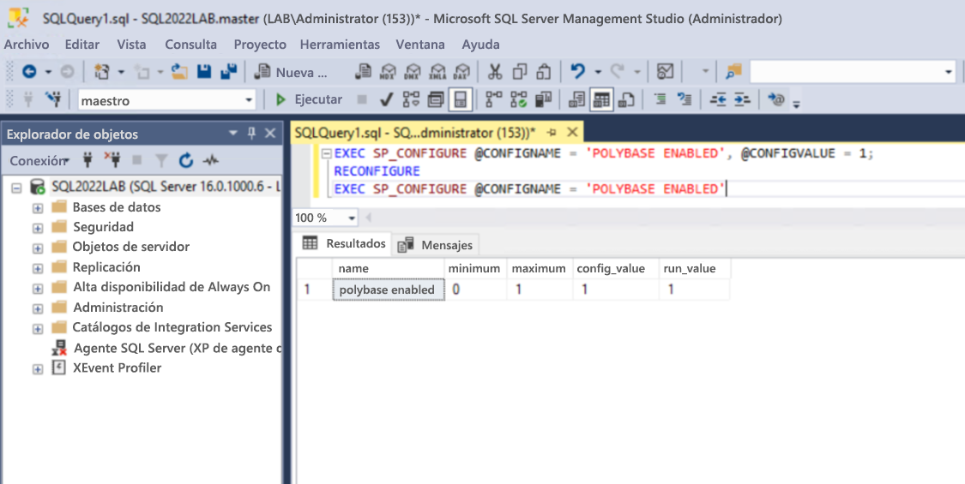The width and height of the screenshot is (965, 484).
Task: Open the Ayuda menu
Action: pyautogui.click(x=480, y=45)
